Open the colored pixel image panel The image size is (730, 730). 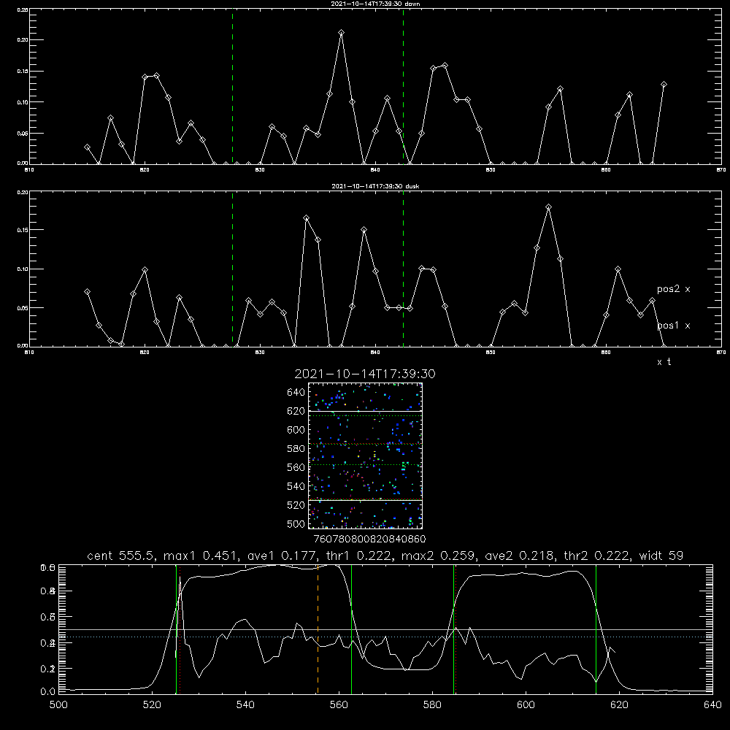[365, 456]
